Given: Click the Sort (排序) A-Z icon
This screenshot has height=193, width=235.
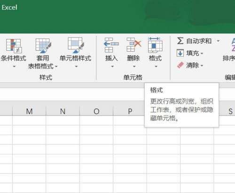Looking at the screenshot, I should point(233,45).
